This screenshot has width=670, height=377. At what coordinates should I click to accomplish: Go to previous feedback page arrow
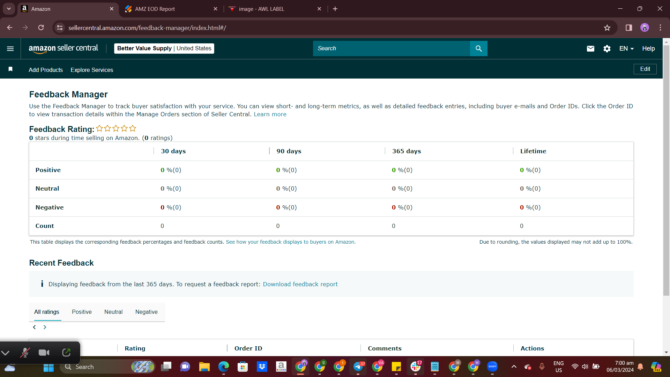tap(34, 327)
